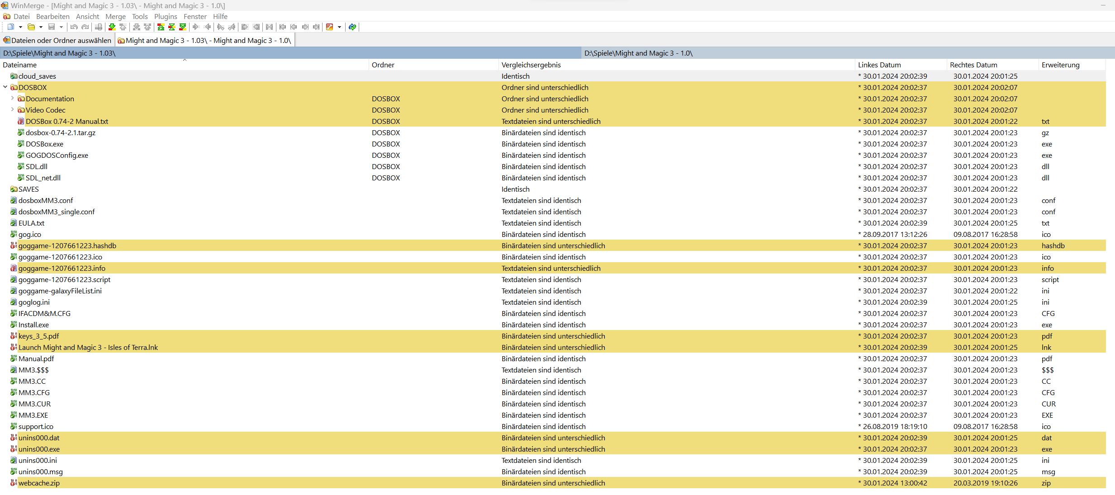Open the Bearbeiten menu
The image size is (1115, 495).
point(53,16)
